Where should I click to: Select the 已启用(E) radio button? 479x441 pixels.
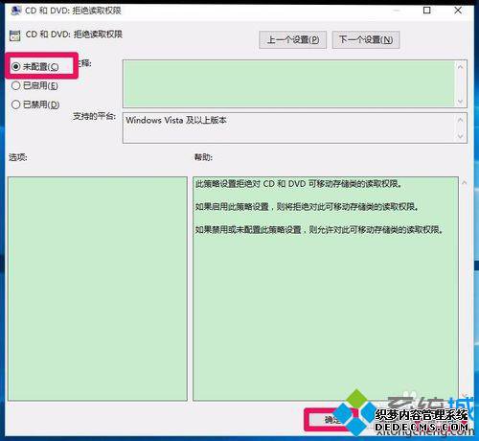pos(15,85)
